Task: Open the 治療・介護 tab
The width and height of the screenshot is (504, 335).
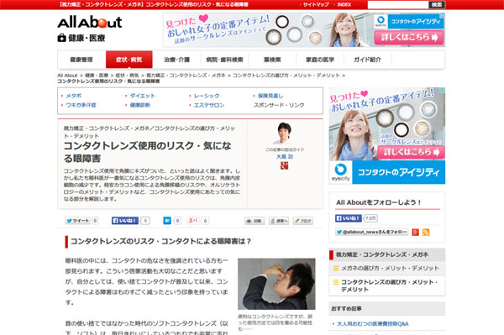Action: point(176,60)
